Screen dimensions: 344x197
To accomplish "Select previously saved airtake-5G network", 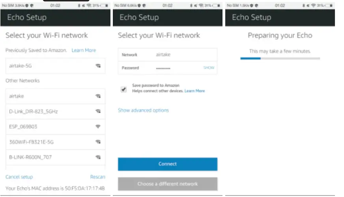I will click(x=21, y=66).
